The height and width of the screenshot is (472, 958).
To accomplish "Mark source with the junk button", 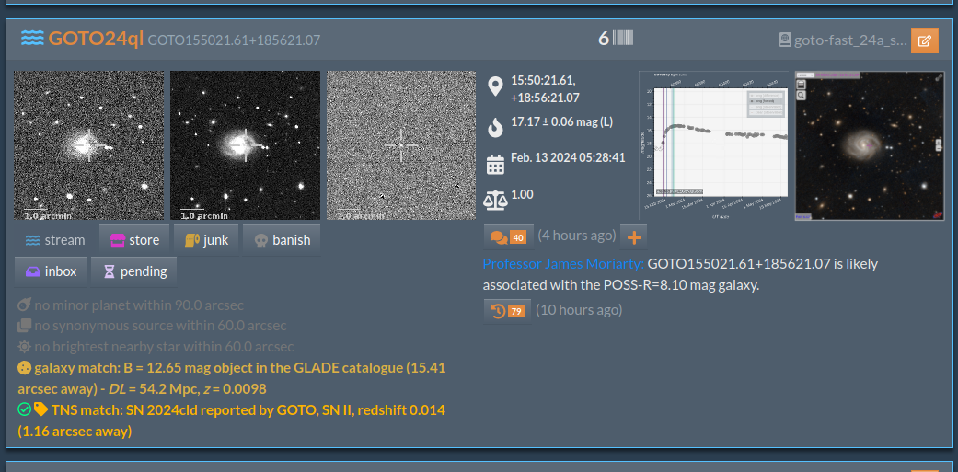I will (x=206, y=240).
